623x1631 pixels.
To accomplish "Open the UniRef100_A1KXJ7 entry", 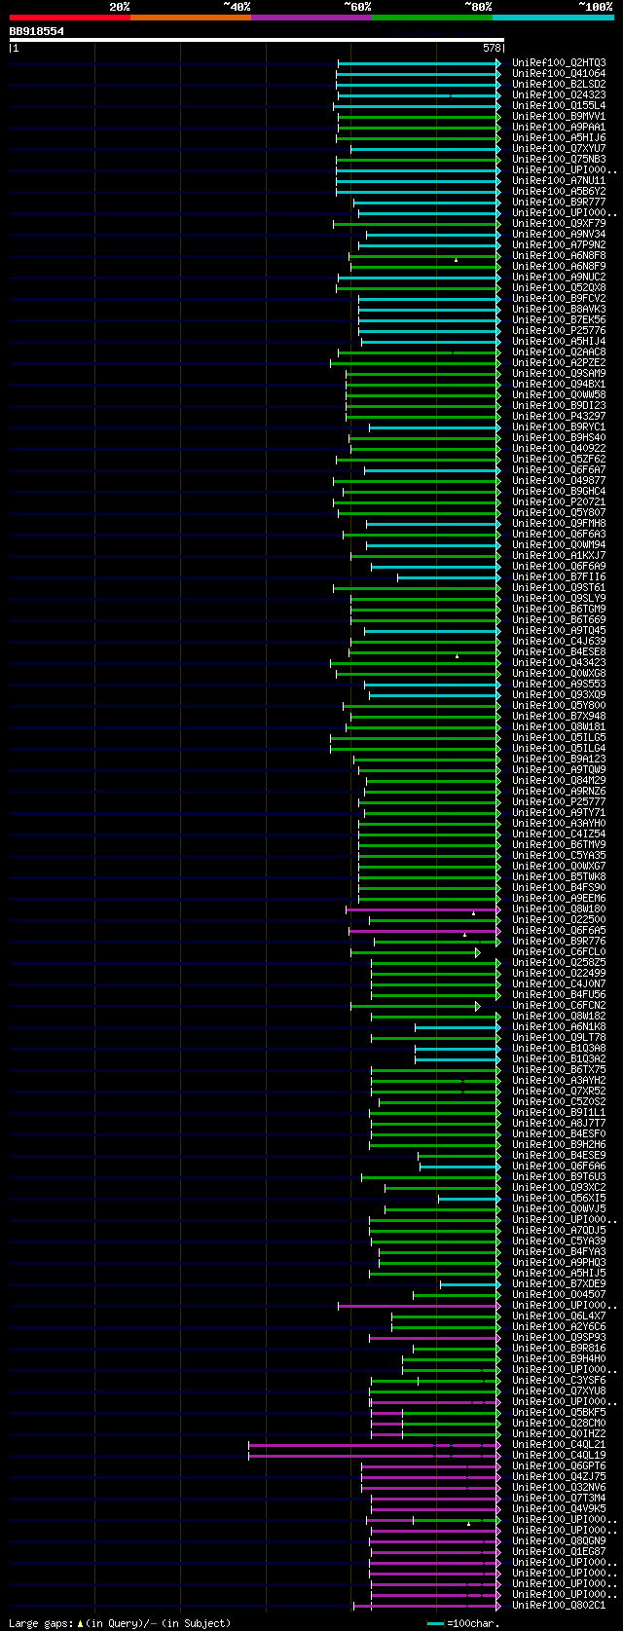I will pos(559,555).
